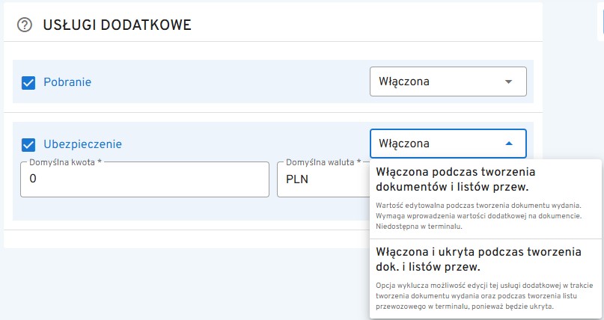Collapse Ubezpieczenie dropdown using up arrow
Screen dimensions: 604x320
[509, 144]
